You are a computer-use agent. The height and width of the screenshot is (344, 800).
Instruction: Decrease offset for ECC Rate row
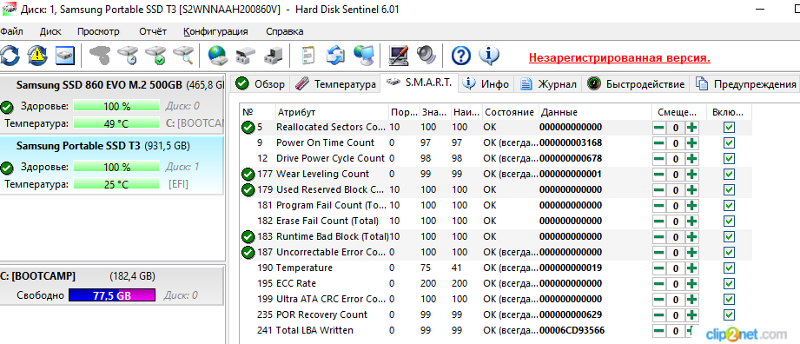[x=659, y=283]
